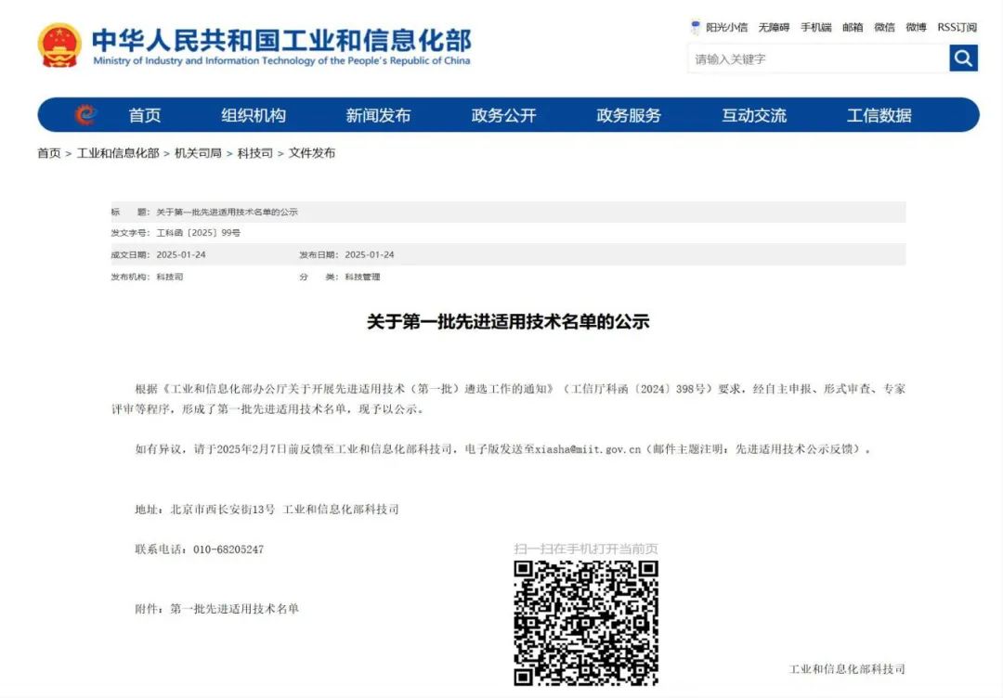The height and width of the screenshot is (698, 1003).
Task: Open the 组织机构 menu
Action: 254,116
